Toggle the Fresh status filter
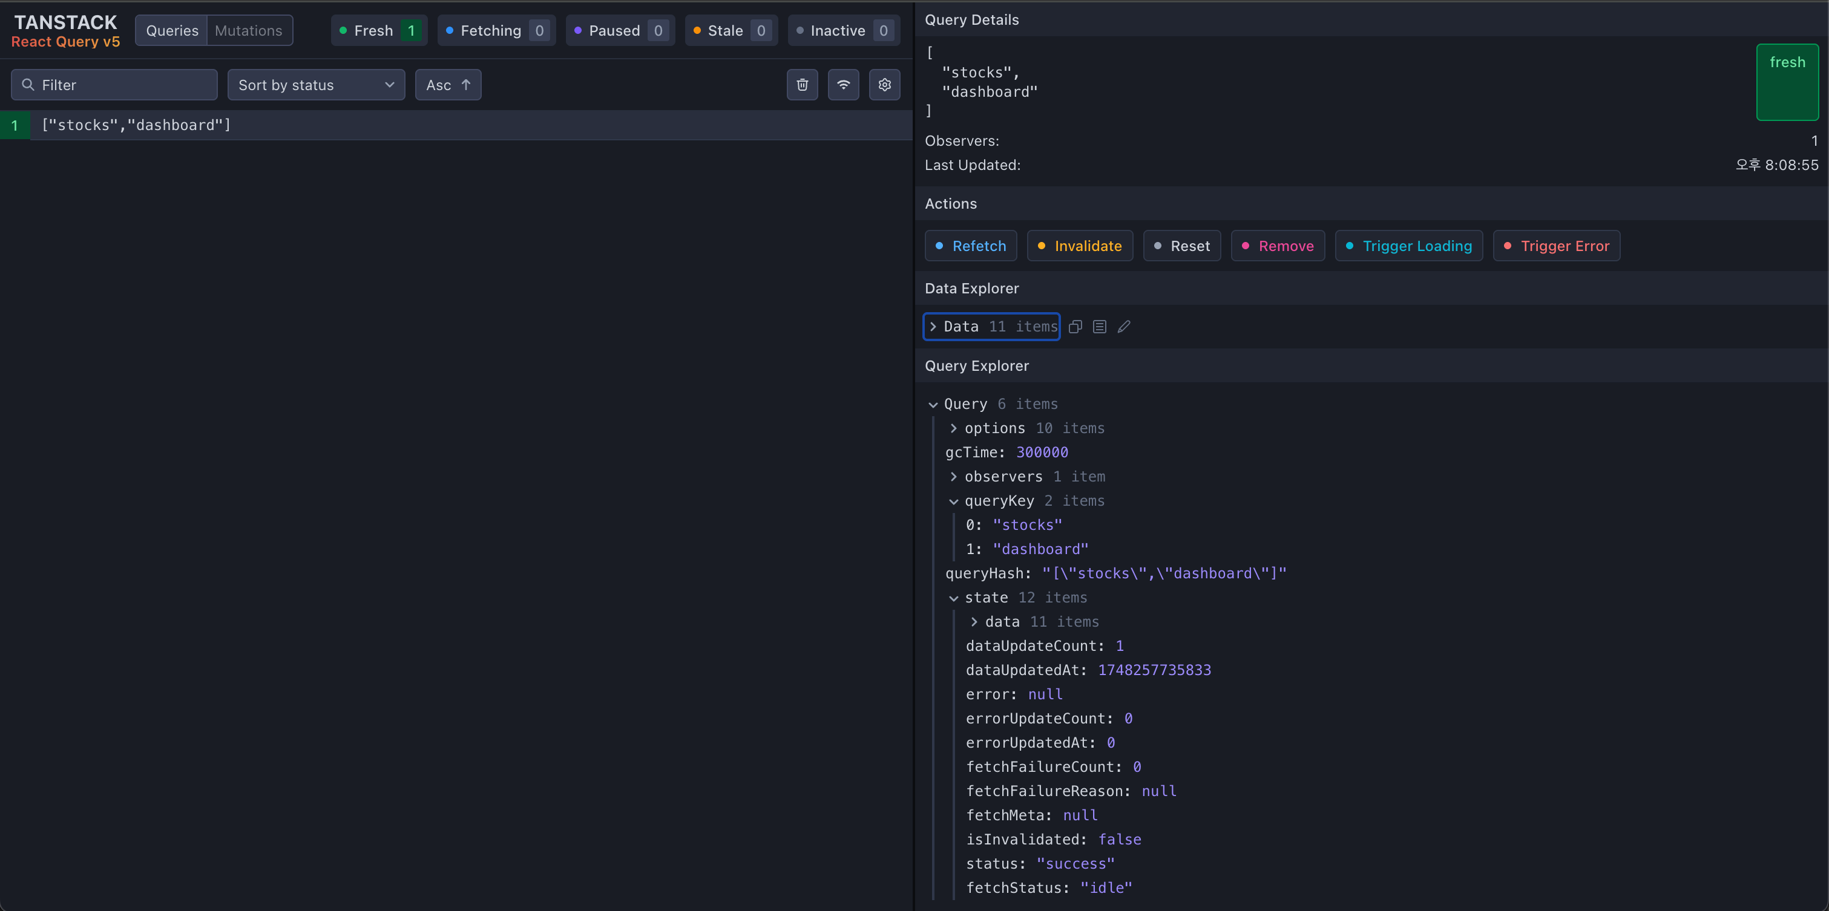 [379, 30]
